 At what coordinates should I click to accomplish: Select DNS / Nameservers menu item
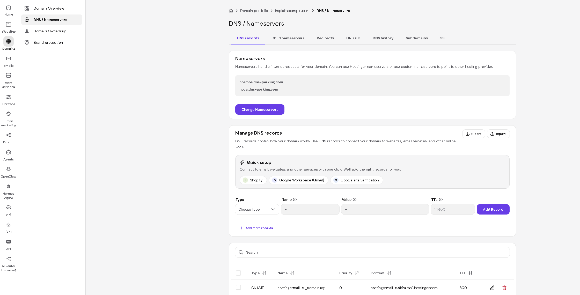(x=52, y=20)
